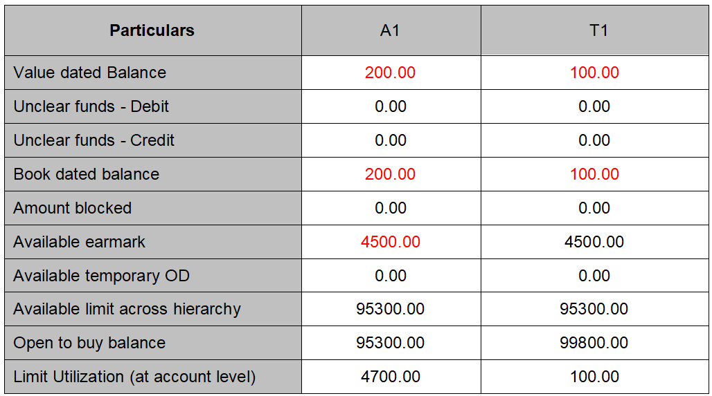Select the Unclear funds - Debit label
Viewport: 712px width, 396px height.
tap(91, 106)
